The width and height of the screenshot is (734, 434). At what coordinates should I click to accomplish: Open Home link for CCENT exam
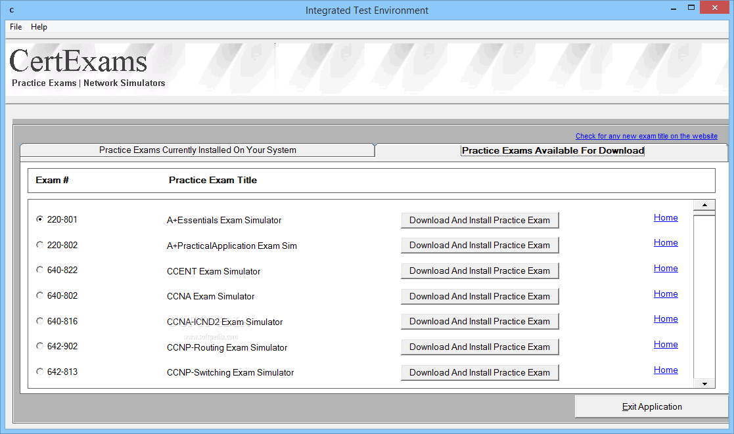pyautogui.click(x=666, y=269)
